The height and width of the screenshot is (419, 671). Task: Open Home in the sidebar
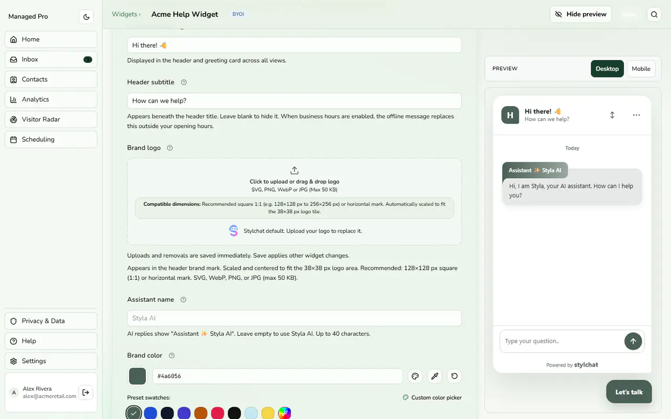[51, 39]
